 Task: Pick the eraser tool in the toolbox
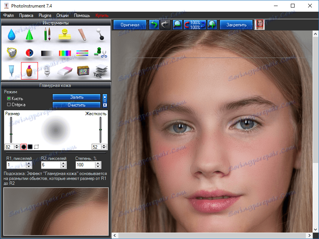pyautogui.click(x=65, y=70)
